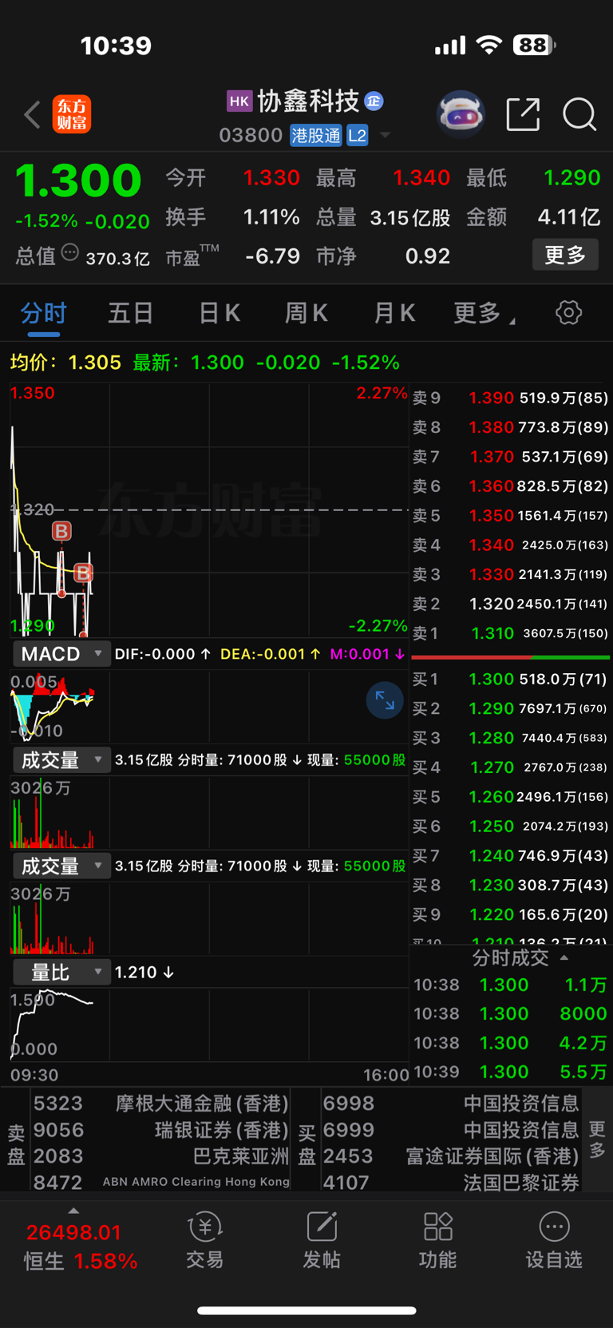Switch to 周K tab
Screen dimensions: 613x1328
306,312
